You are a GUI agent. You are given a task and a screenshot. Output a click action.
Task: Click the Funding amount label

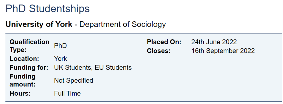pos(23,80)
